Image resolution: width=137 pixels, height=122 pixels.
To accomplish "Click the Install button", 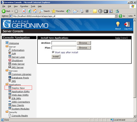I will (56, 56).
